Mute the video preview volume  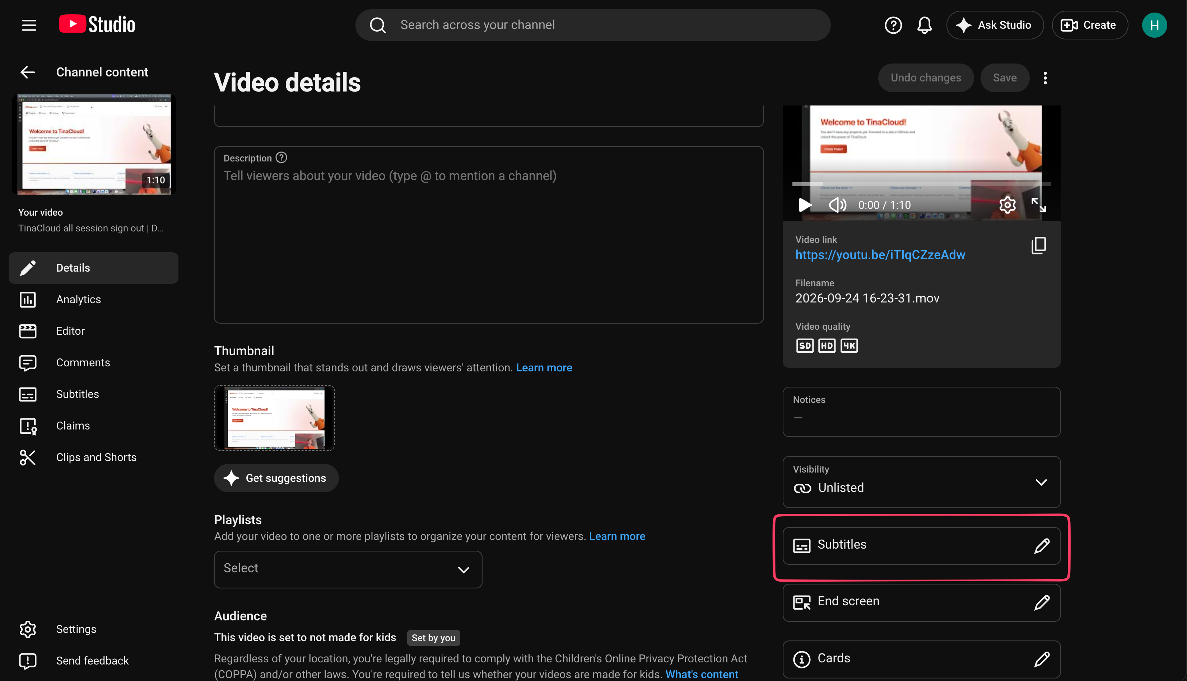click(837, 205)
